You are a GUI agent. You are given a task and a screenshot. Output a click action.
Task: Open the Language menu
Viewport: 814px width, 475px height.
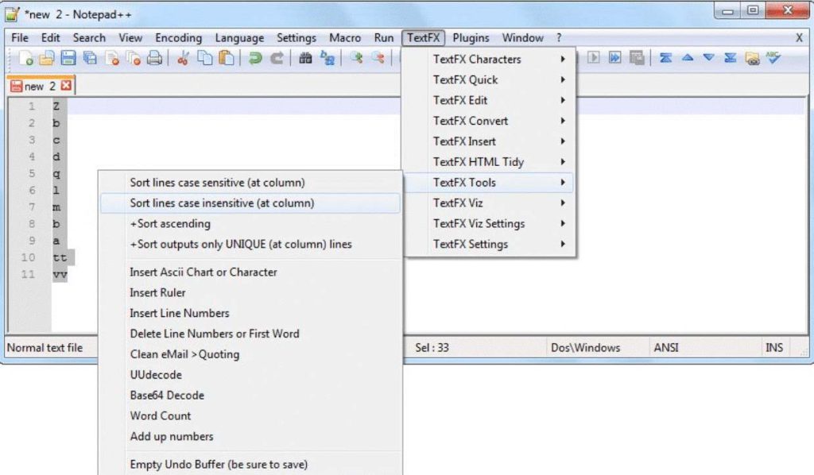coord(239,38)
